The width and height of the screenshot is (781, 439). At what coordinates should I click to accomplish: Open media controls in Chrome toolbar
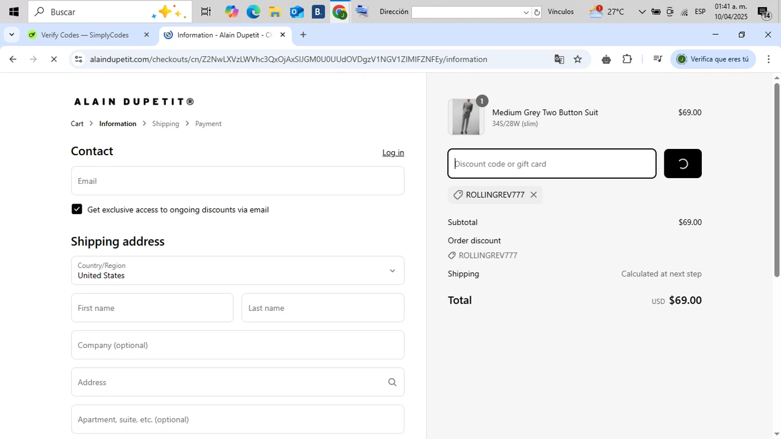[658, 59]
